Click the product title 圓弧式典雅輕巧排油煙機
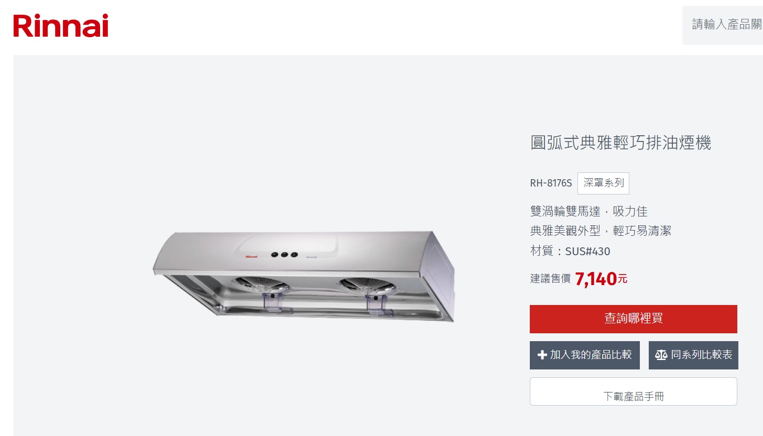This screenshot has height=436, width=763. point(621,143)
